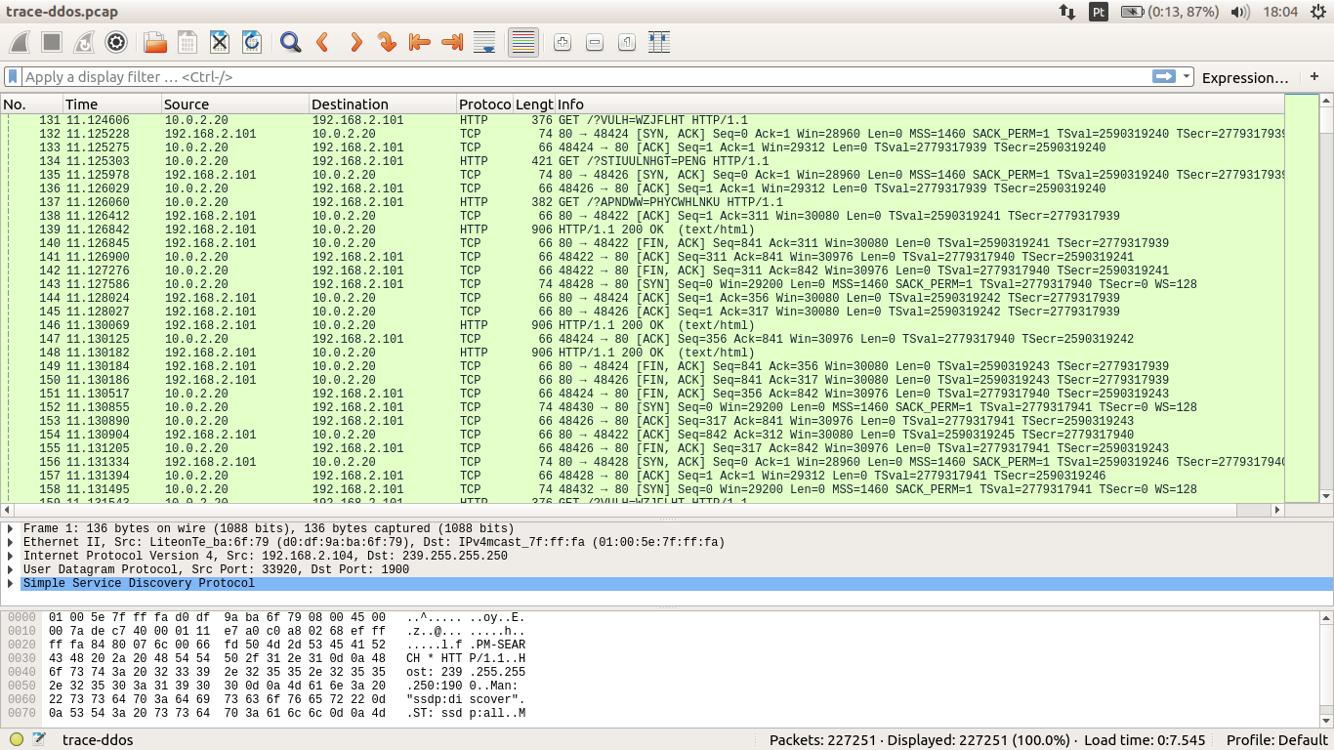Open display filter bookmark icon
This screenshot has width=1334, height=750.
pyautogui.click(x=13, y=76)
